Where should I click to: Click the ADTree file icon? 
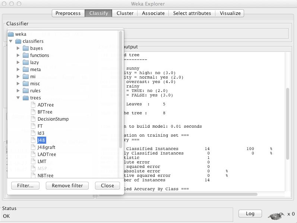[x=33, y=105]
